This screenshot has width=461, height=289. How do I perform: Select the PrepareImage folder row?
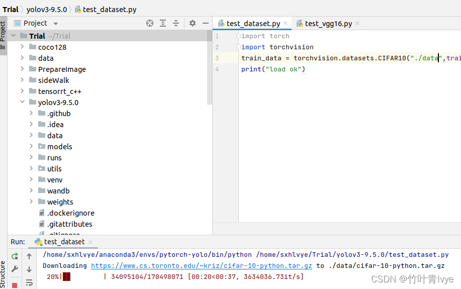110,69
